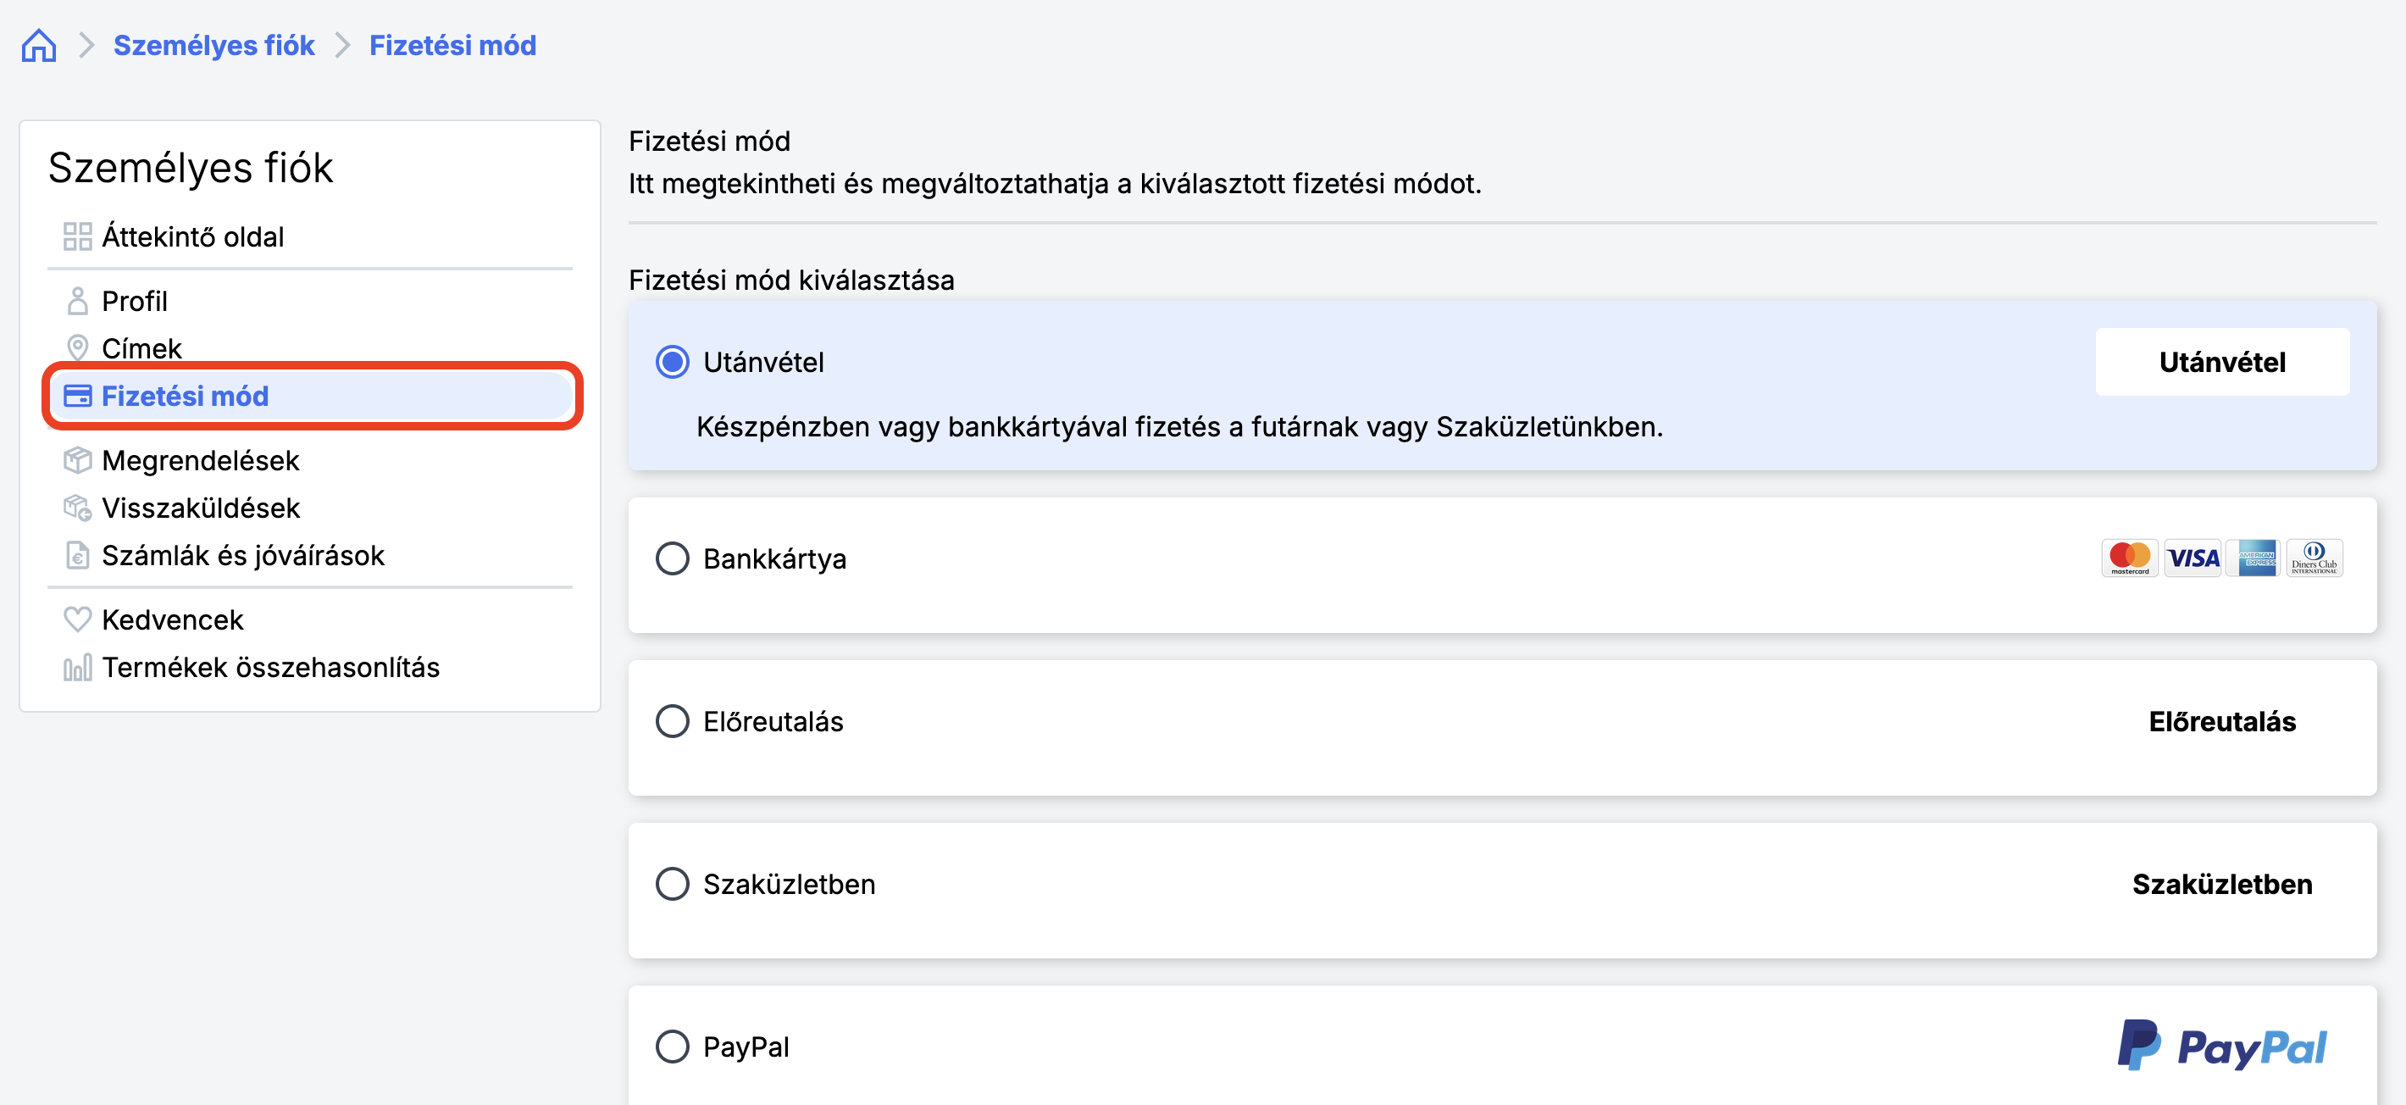Click the Diners Club logo

pos(2315,558)
